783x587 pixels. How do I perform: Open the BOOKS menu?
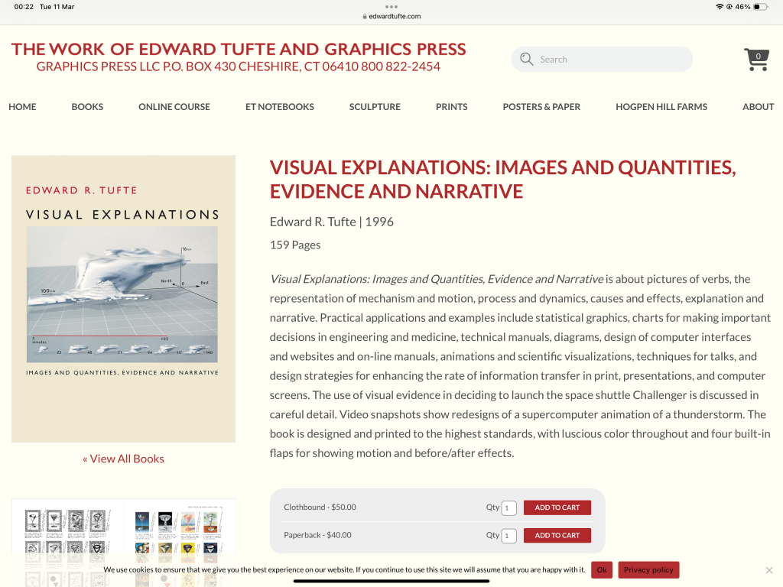click(87, 107)
